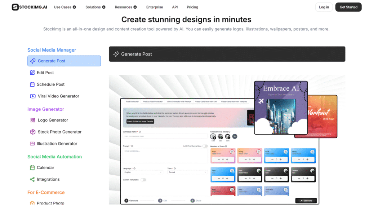
Task: Toggle the Let AI Find Sharing Ideas switch
Action: pyautogui.click(x=205, y=146)
